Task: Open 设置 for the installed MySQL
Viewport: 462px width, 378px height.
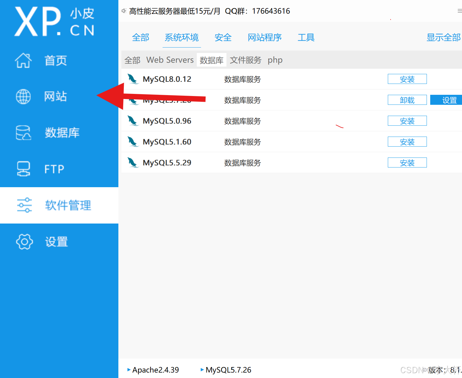Action: (x=447, y=100)
